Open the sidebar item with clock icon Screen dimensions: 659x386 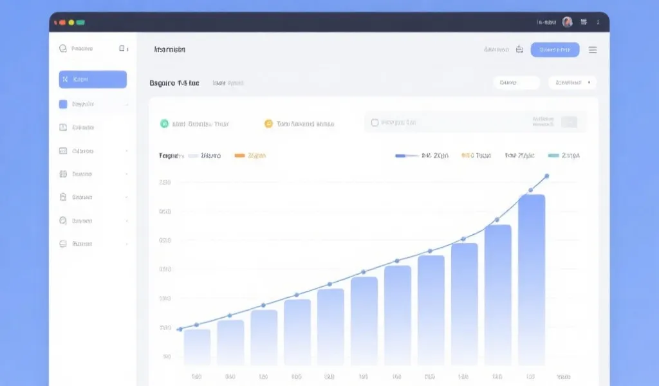63,221
